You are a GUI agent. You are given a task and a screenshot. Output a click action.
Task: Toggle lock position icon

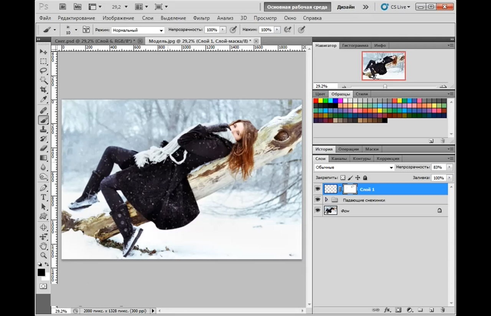click(358, 178)
